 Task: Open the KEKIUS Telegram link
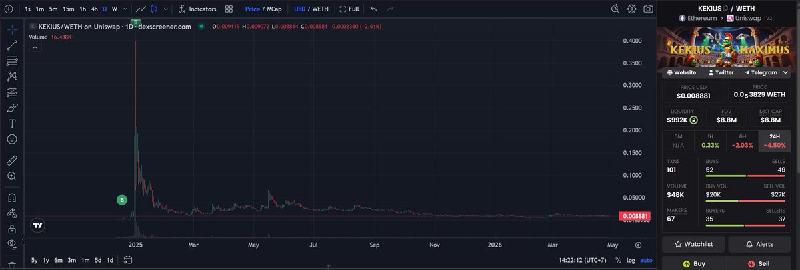tap(761, 72)
